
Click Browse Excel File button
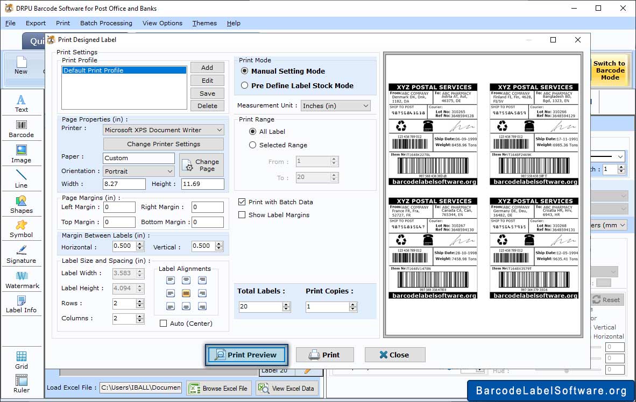[x=219, y=388]
